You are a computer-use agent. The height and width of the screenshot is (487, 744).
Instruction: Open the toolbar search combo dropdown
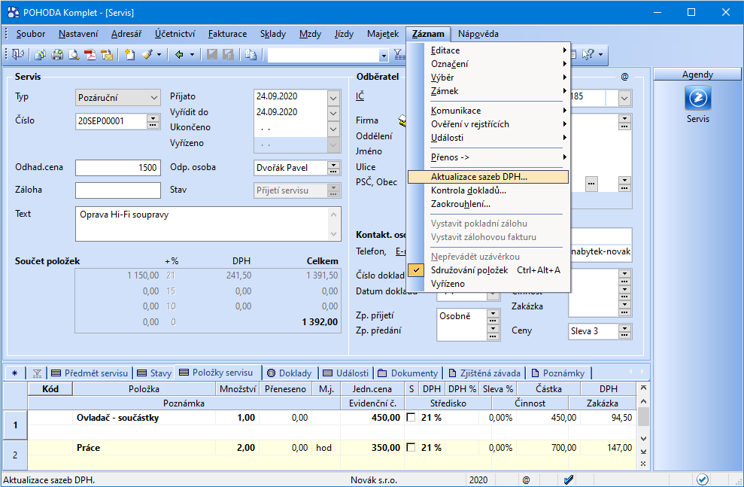384,56
